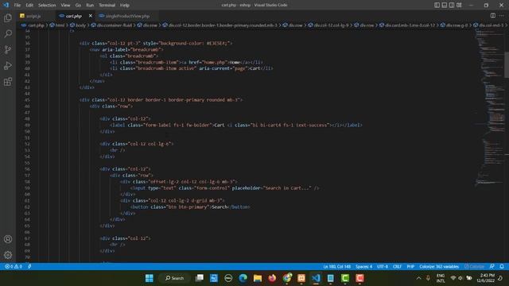The image size is (509, 286).
Task: Open Microsoft Edge from taskbar
Action: 243,278
